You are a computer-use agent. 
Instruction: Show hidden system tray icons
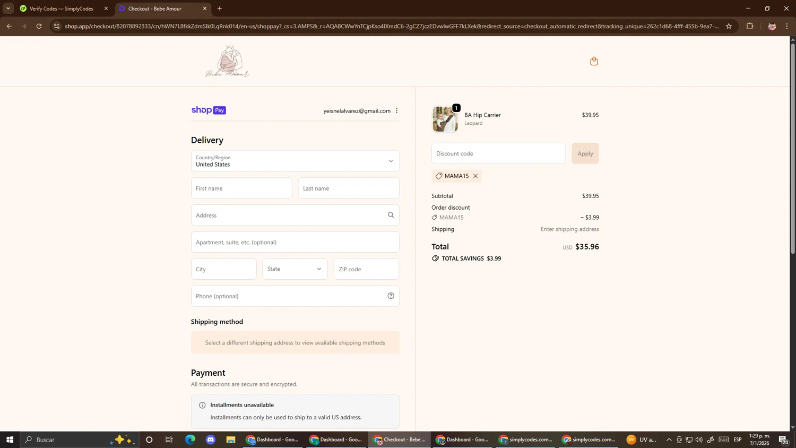point(669,440)
